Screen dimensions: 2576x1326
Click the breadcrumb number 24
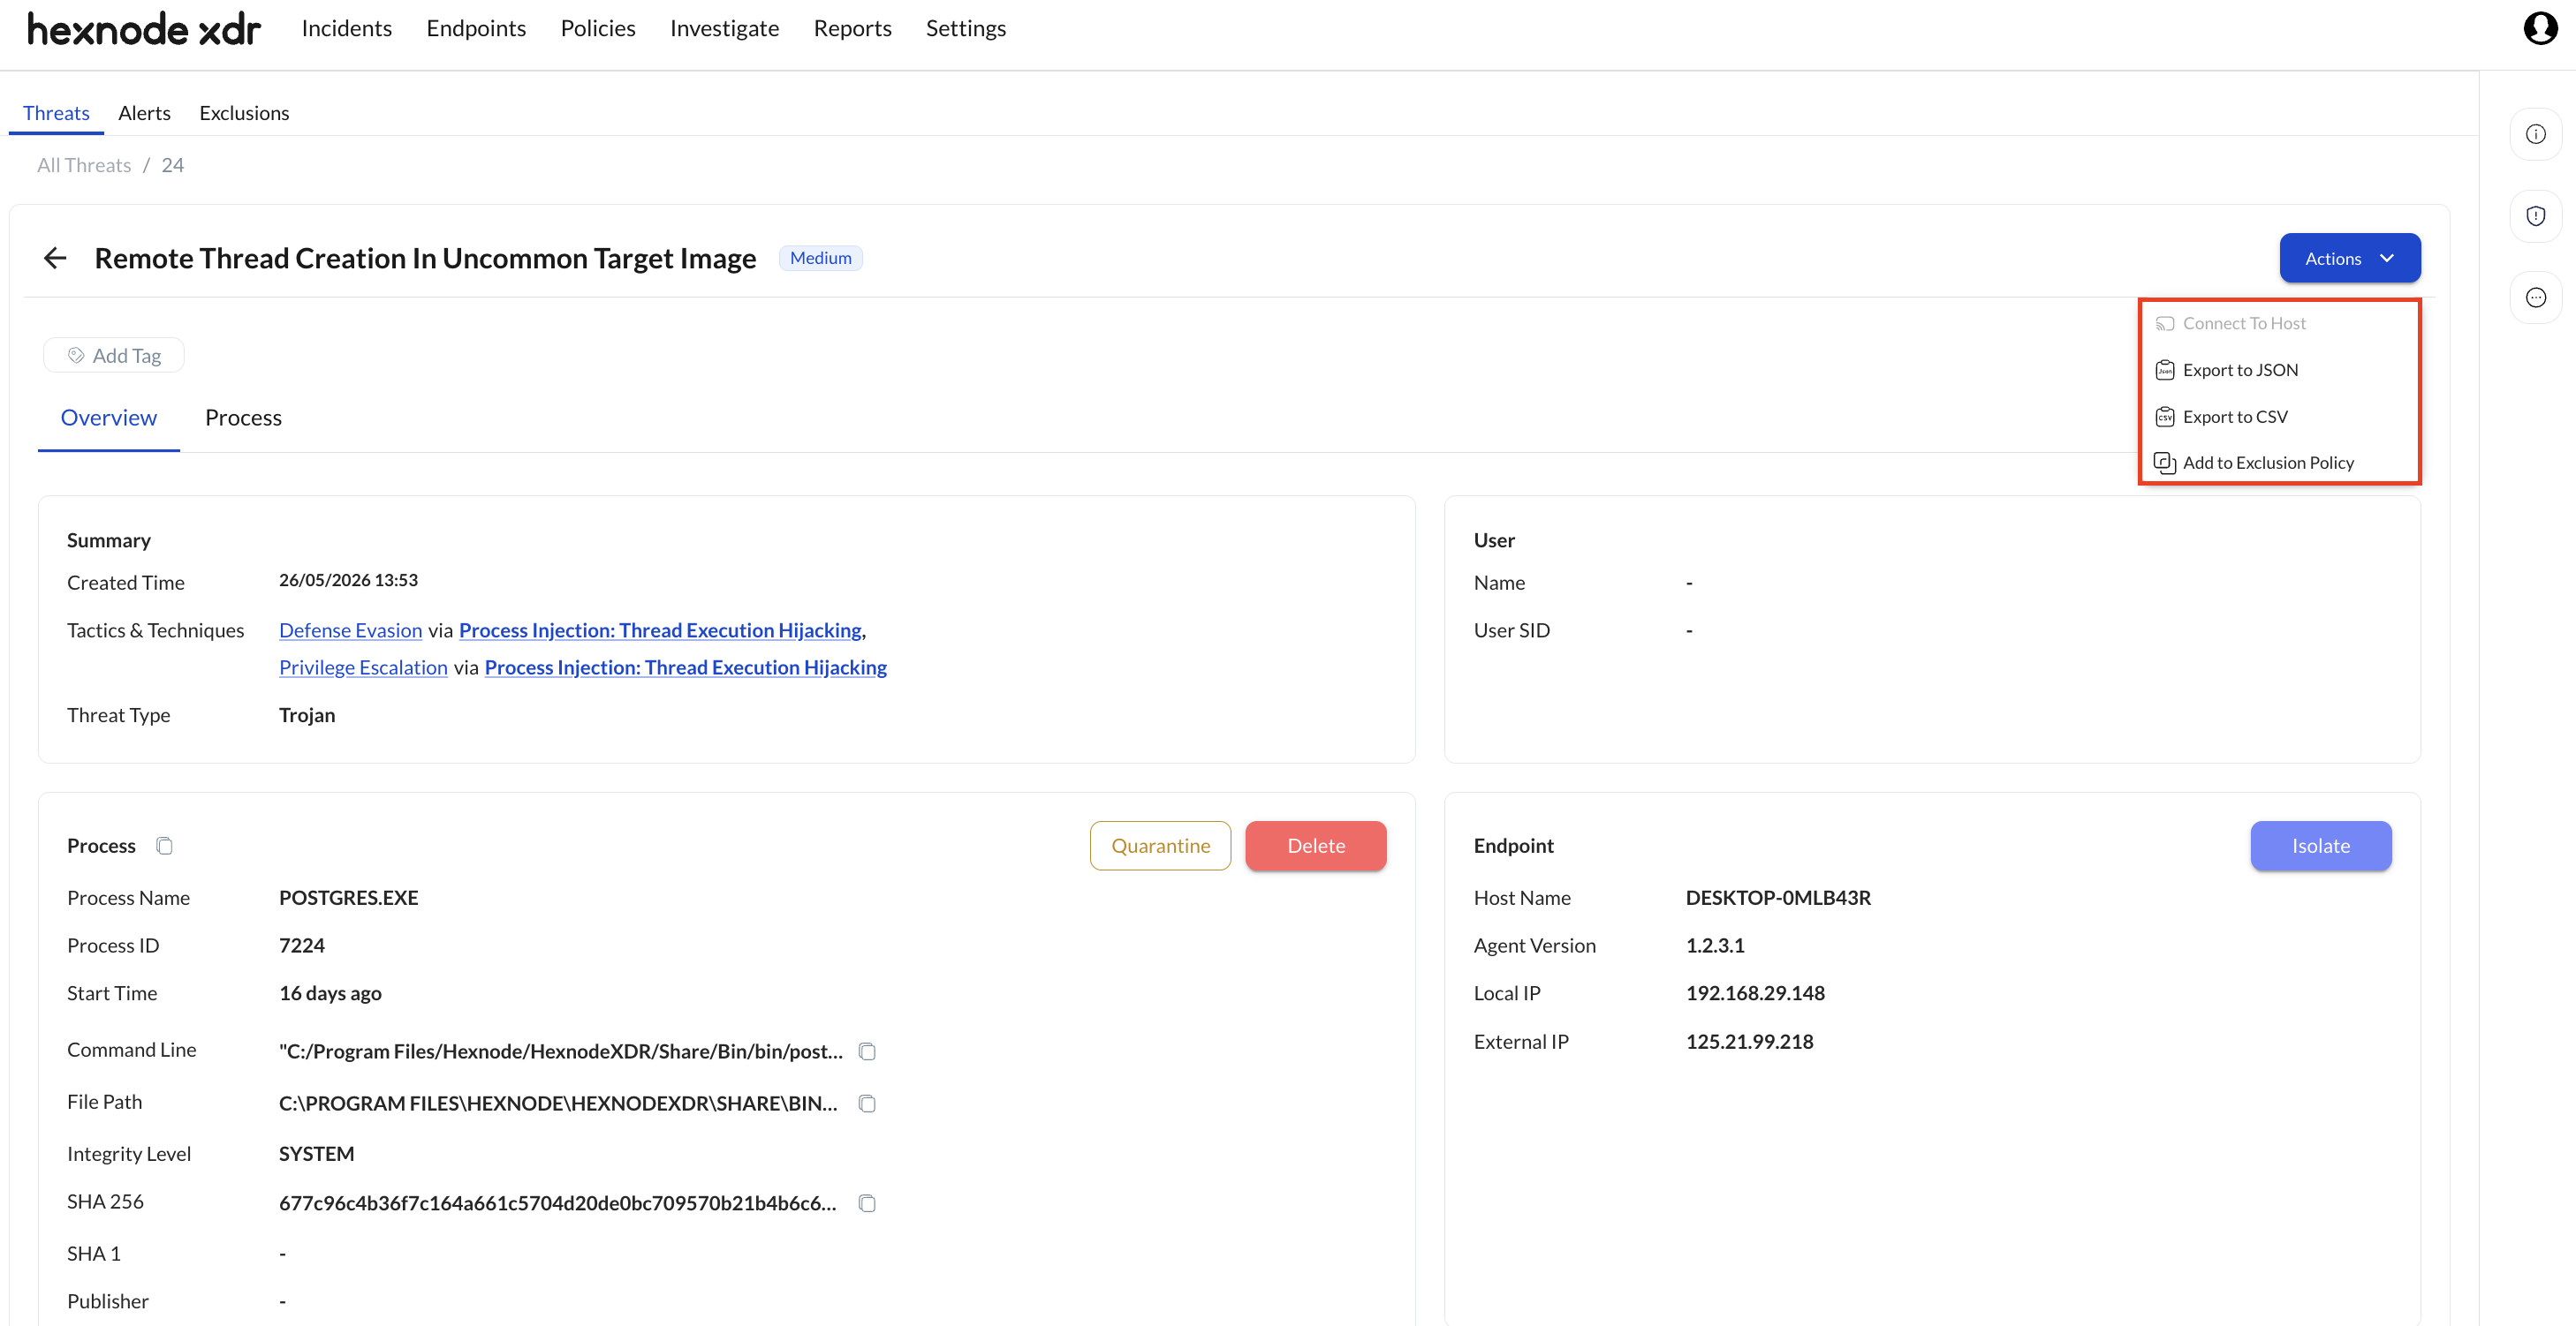(x=173, y=165)
